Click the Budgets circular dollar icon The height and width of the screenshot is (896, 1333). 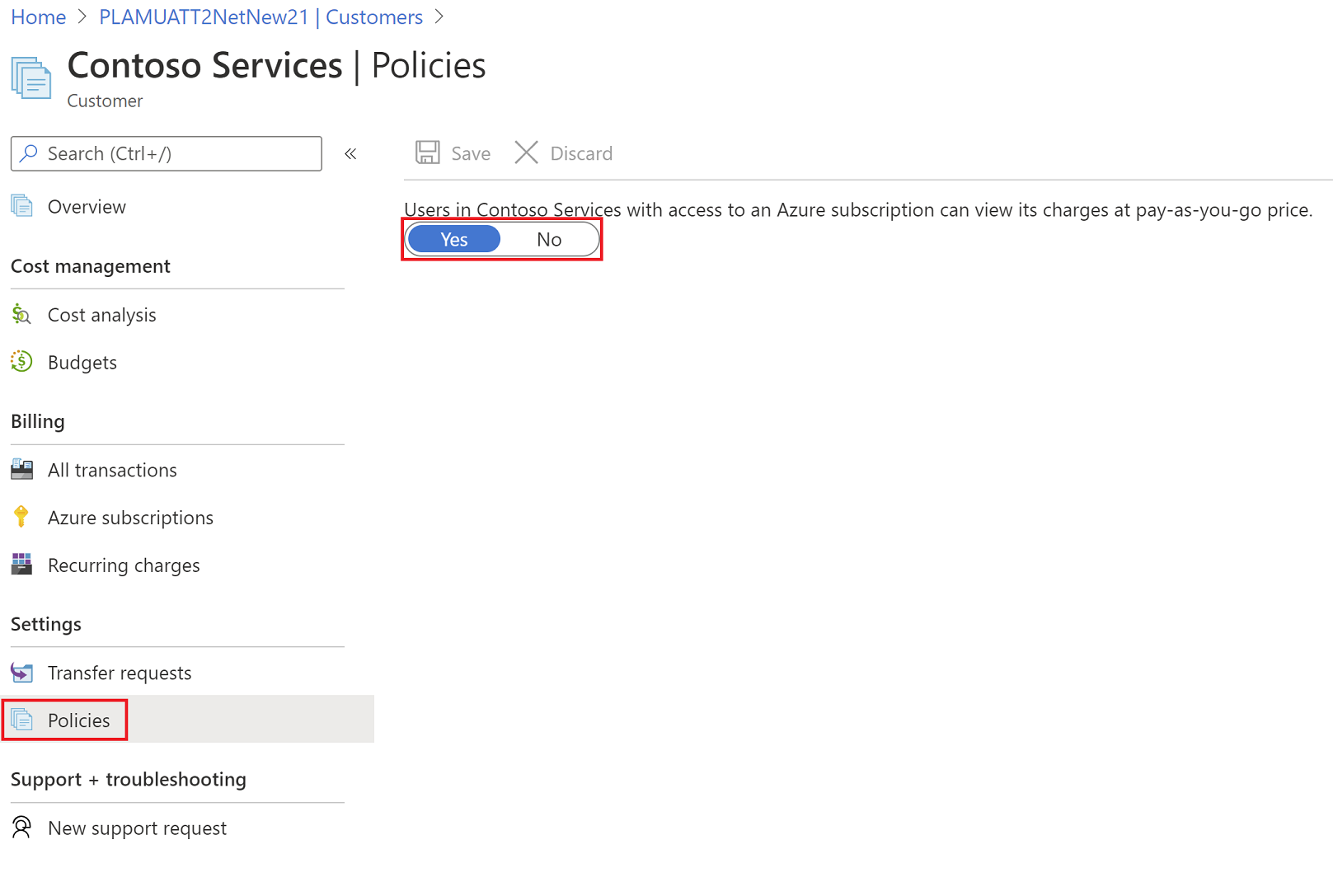tap(21, 362)
